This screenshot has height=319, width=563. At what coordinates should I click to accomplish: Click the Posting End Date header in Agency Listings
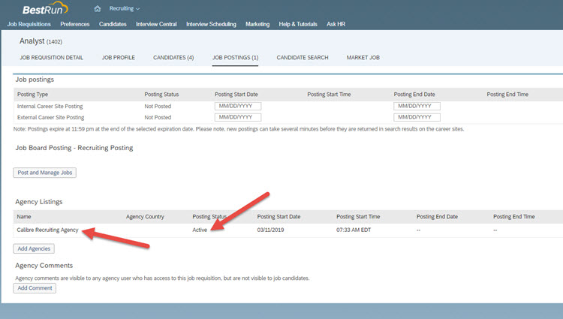pyautogui.click(x=437, y=217)
